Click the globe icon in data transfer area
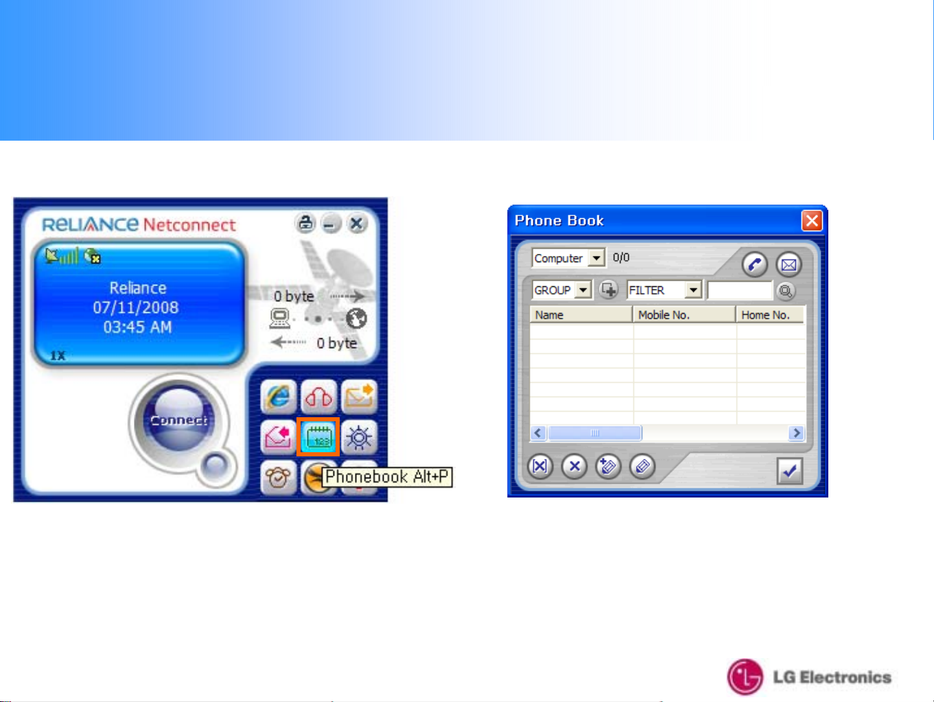This screenshot has height=702, width=934. pos(356,318)
